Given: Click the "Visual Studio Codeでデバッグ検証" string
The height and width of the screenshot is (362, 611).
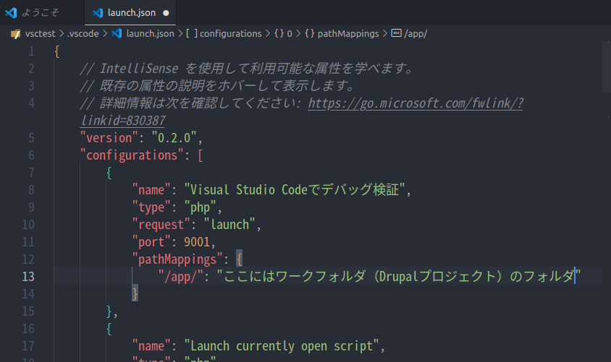Looking at the screenshot, I should (x=295, y=190).
